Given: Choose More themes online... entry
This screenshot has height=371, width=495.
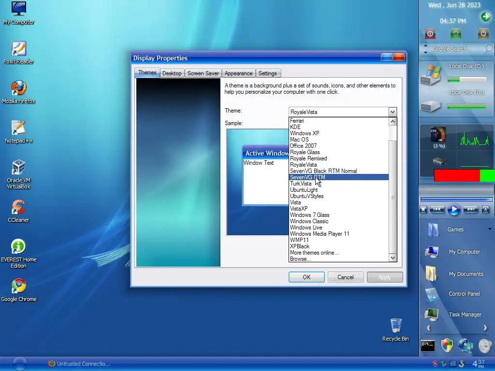Looking at the screenshot, I should 339,253.
